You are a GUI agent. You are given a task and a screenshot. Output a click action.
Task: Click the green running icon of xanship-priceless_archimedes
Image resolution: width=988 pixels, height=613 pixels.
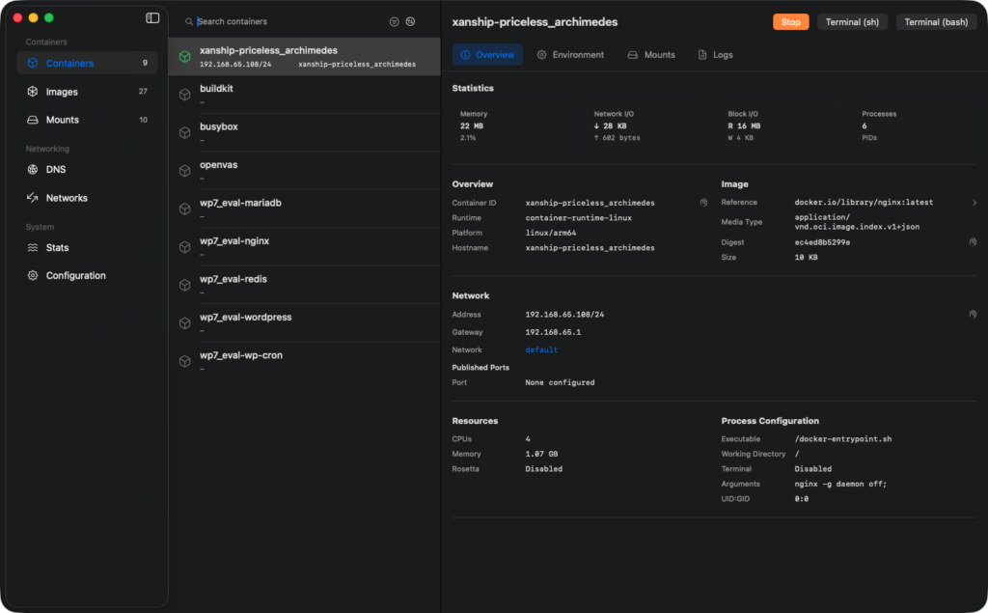(184, 57)
